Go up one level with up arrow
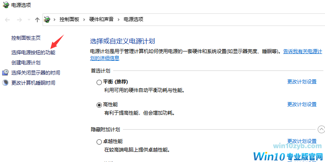 pyautogui.click(x=37, y=19)
